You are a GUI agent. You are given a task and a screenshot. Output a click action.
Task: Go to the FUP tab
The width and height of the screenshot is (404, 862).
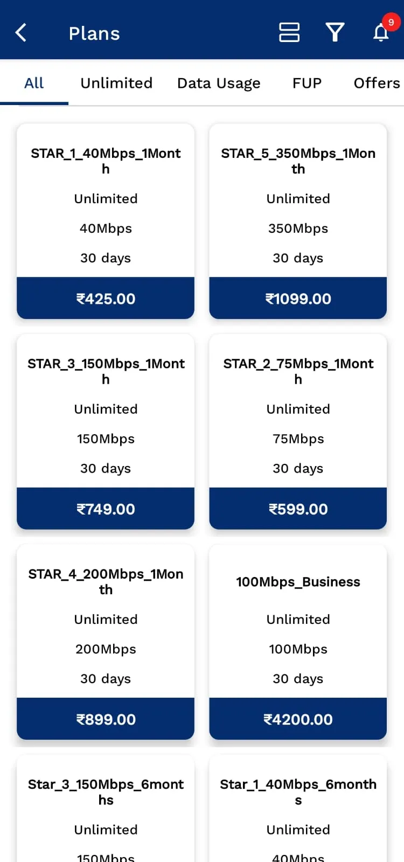click(307, 83)
